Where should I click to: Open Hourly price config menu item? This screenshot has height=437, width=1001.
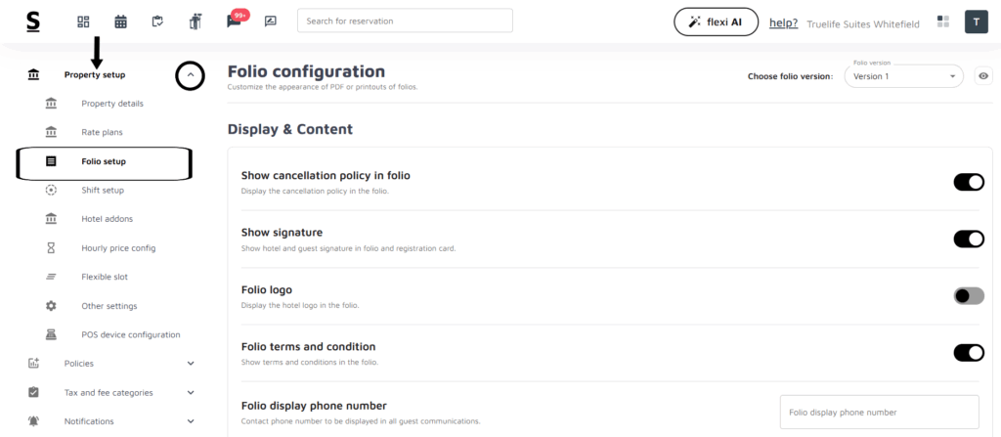(118, 248)
